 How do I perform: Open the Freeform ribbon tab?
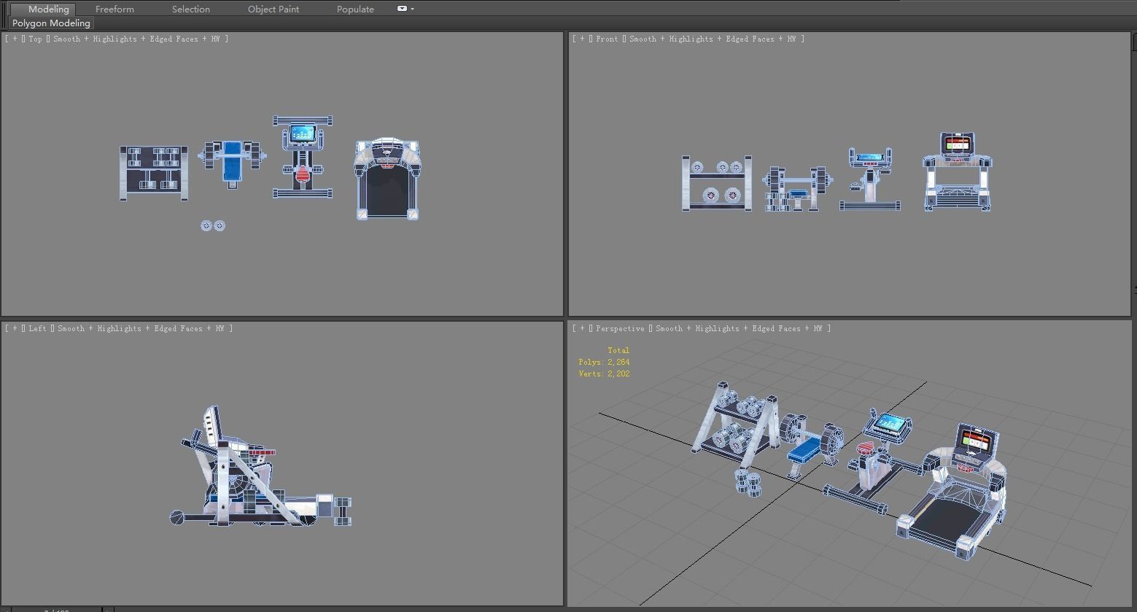point(115,9)
